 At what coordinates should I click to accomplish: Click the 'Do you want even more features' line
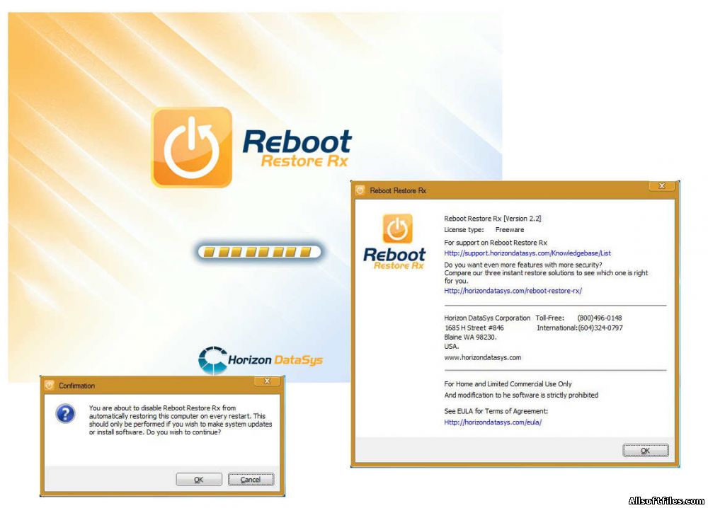pos(523,265)
